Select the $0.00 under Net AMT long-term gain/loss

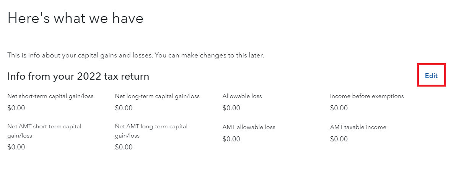click(x=124, y=147)
